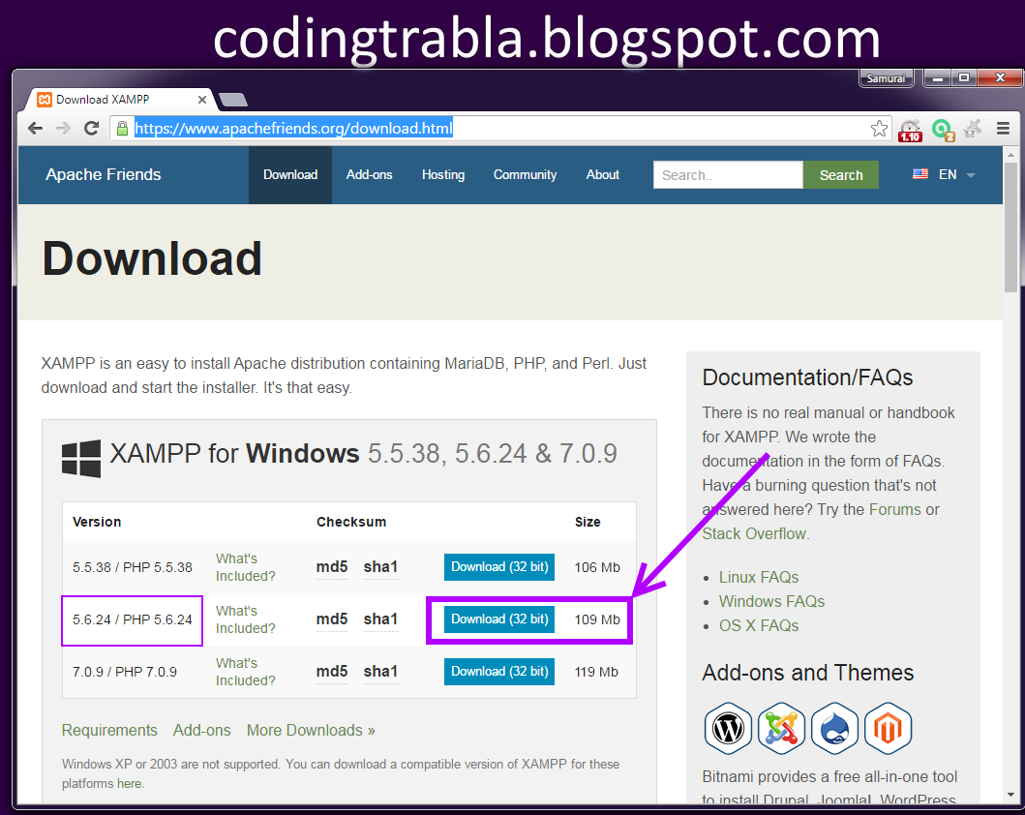Click sha1 checksum for 5.6.24
The image size is (1025, 815).
coord(380,619)
